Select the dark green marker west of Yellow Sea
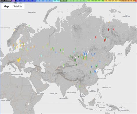 (90, 72)
